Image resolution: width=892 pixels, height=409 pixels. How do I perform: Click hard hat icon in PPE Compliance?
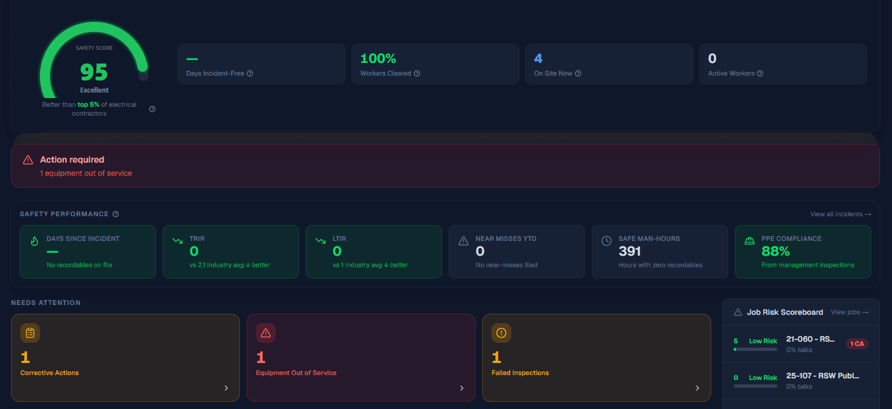[x=750, y=241]
